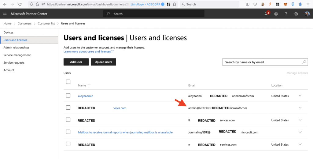The width and height of the screenshot is (313, 159).
Task: Click the Add user button
Action: tap(76, 62)
